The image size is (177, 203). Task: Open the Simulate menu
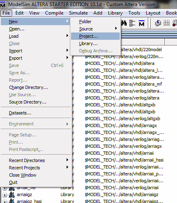[x=78, y=13]
